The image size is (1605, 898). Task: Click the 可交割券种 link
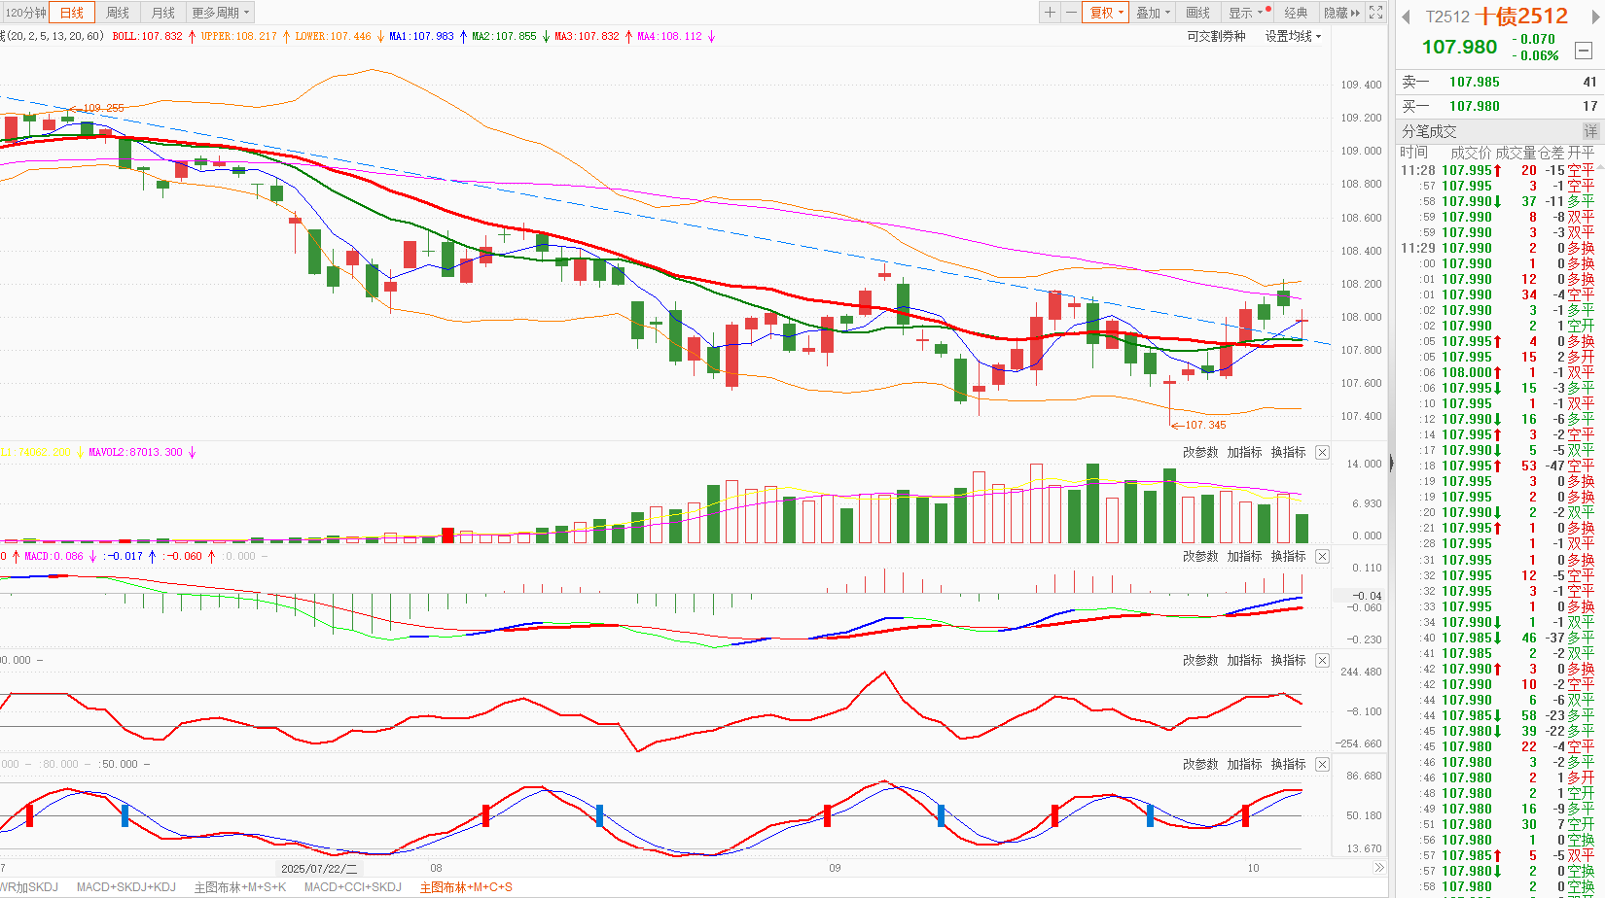point(1216,36)
